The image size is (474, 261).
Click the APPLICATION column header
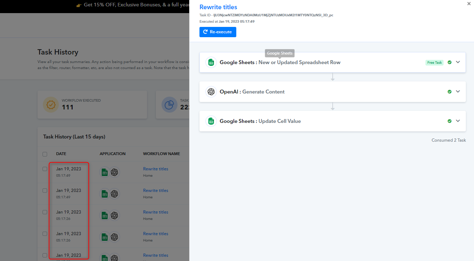113,154
